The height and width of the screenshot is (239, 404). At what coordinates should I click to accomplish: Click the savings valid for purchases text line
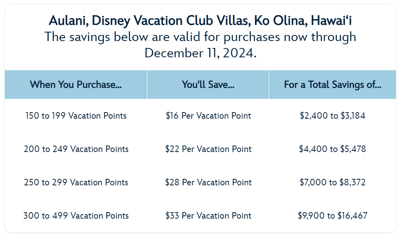pos(200,37)
